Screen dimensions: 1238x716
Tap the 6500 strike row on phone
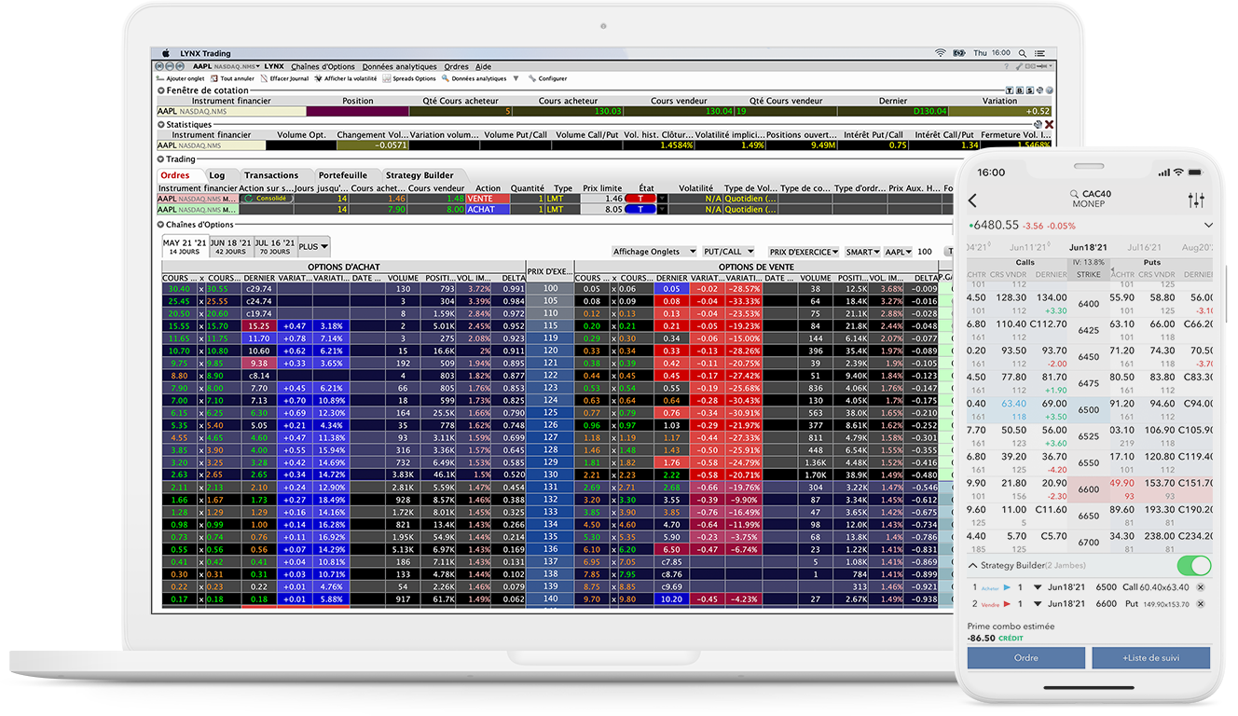click(x=1089, y=410)
